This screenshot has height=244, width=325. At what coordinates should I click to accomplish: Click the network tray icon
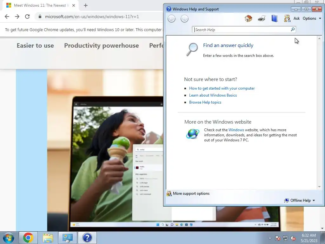tap(285, 238)
